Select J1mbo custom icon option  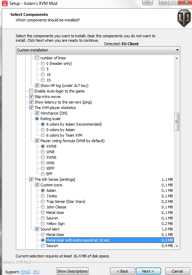(43, 196)
